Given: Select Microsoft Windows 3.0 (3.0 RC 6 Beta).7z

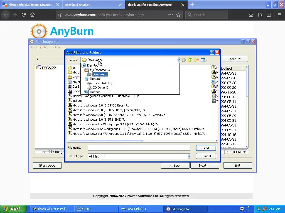Looking at the screenshot, I should 98,105.
